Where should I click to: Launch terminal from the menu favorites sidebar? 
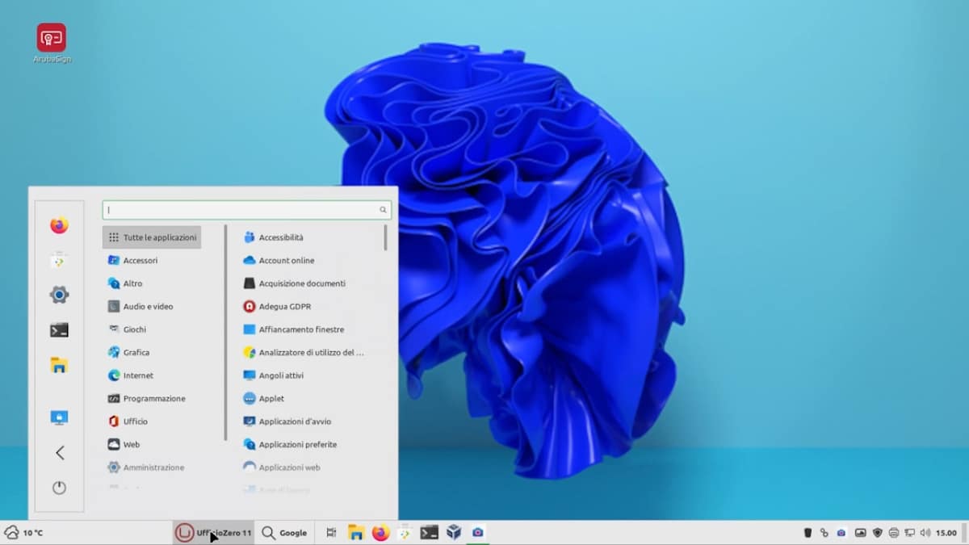[59, 329]
